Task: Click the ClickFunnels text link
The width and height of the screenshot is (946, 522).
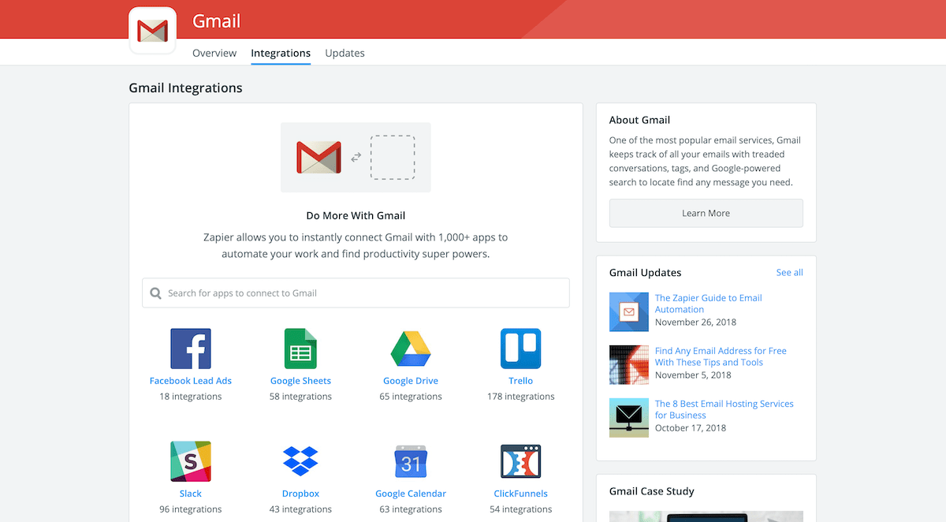Action: 520,494
